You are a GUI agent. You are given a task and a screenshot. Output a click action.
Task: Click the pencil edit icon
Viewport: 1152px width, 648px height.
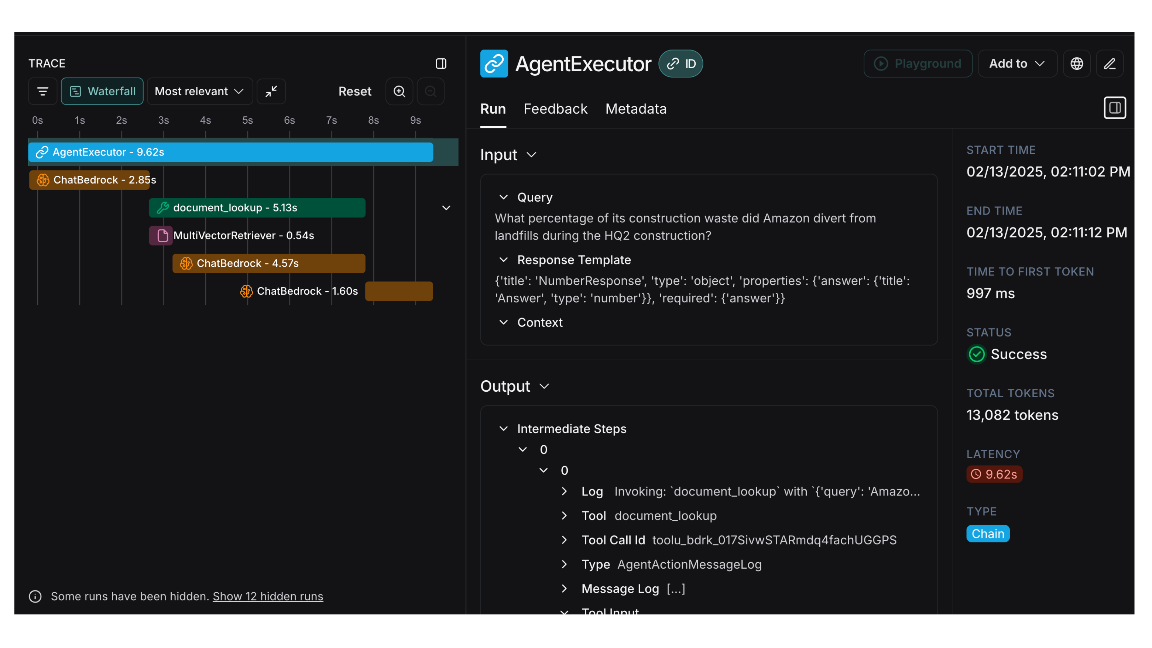coord(1110,64)
